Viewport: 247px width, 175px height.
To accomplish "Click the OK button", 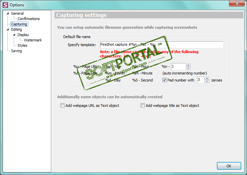I will [229, 166].
